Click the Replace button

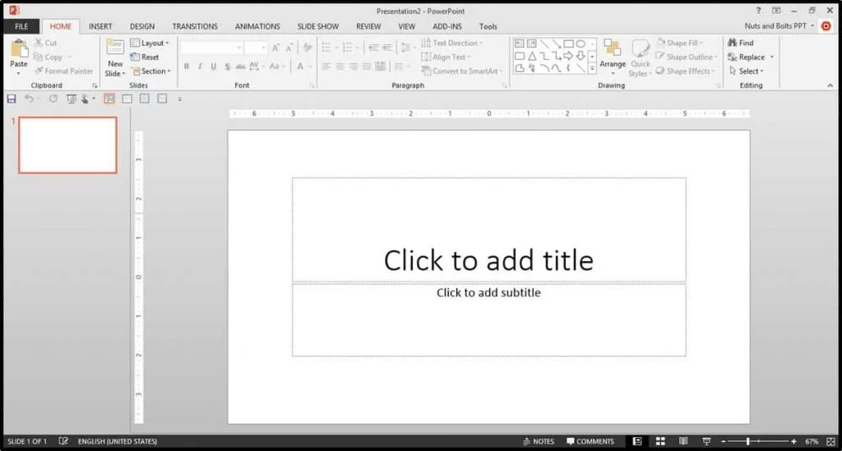(746, 57)
